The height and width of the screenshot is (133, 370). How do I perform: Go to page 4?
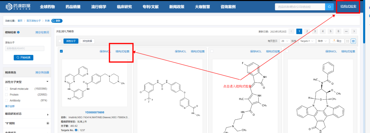[x=323, y=31]
